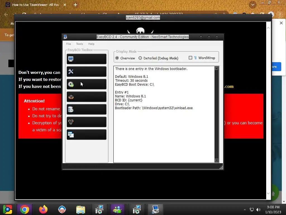Image resolution: width=286 pixels, height=215 pixels.
Task: Open BCD Deployment via the linked-rings icon
Action: (87, 122)
